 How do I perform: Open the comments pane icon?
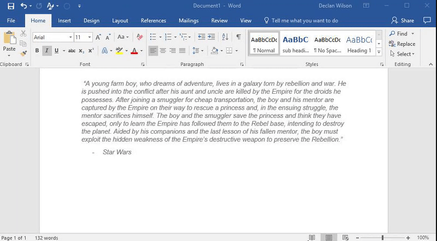coord(427,20)
